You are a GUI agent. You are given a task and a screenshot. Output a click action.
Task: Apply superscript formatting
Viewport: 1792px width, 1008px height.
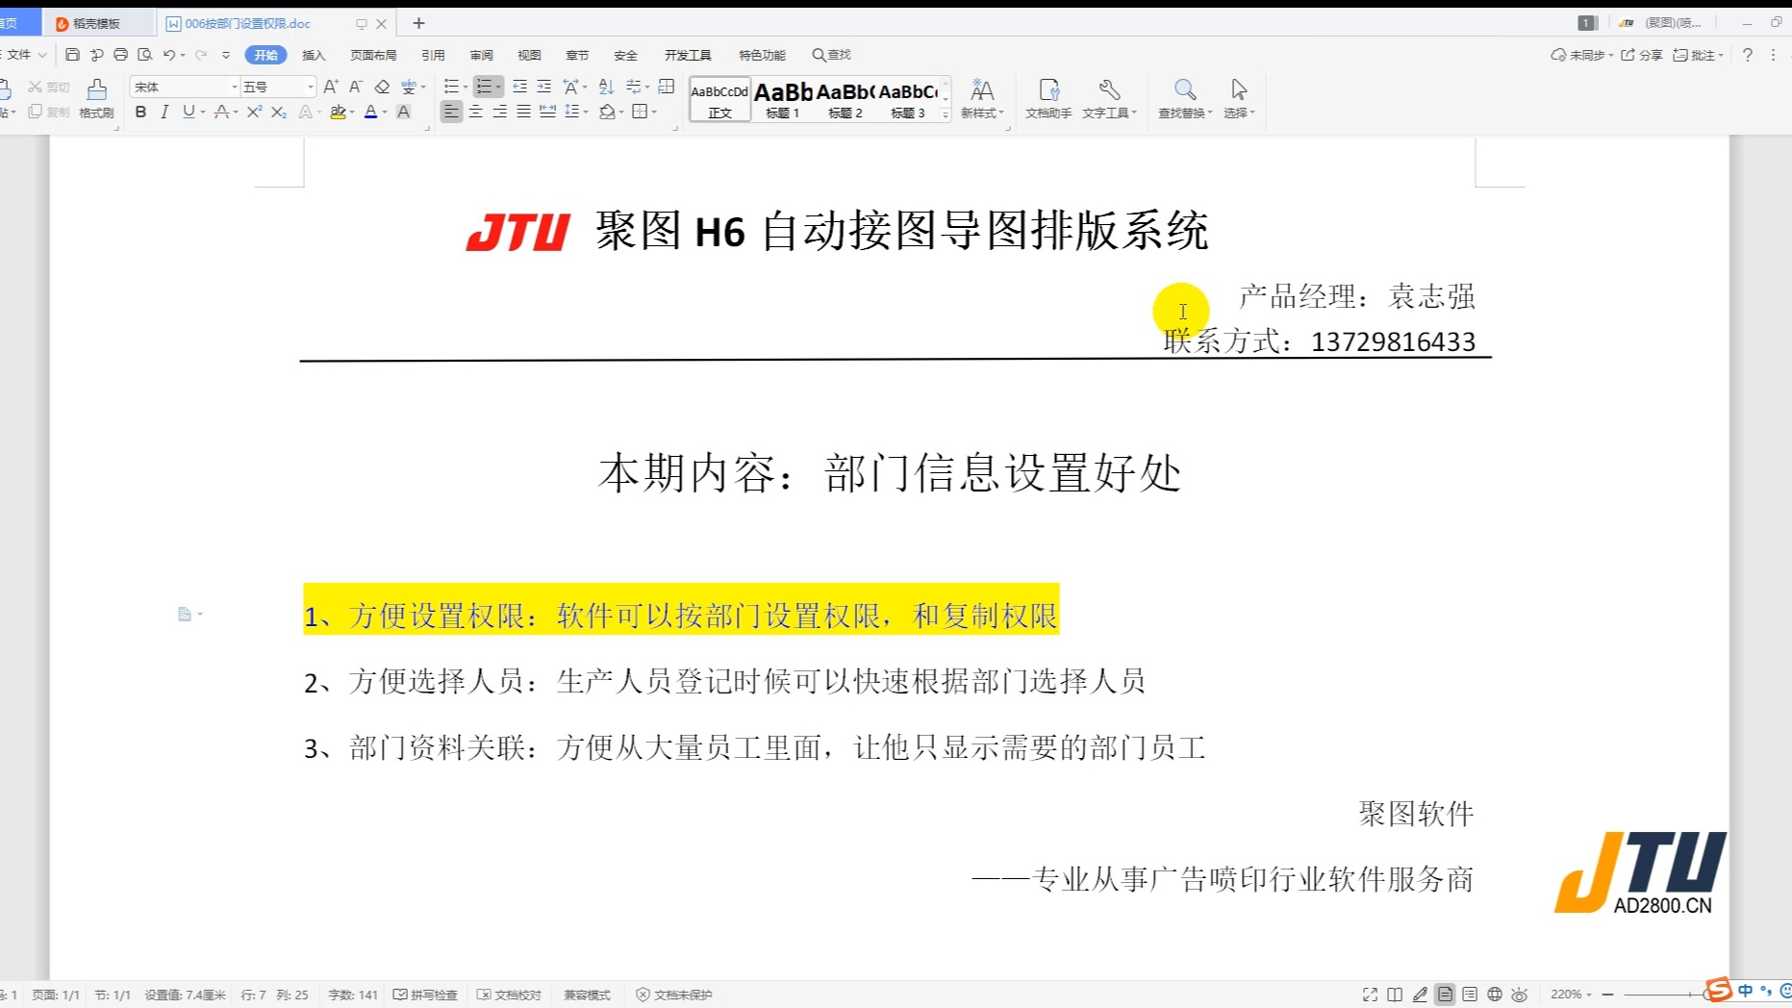click(254, 113)
